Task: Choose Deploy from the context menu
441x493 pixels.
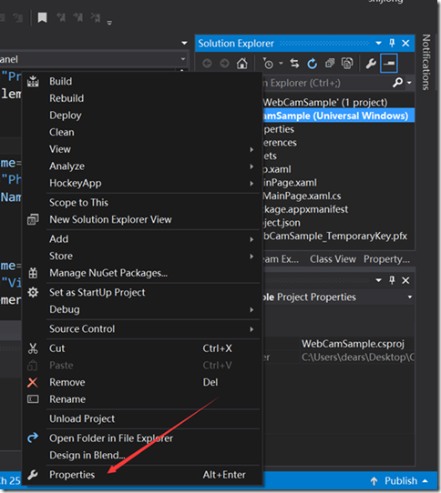Action: click(x=66, y=116)
